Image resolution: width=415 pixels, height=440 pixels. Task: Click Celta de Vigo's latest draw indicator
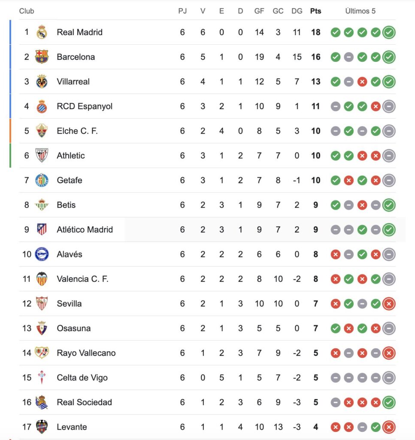[389, 378]
